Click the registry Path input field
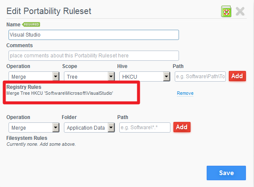The image size is (254, 187). tap(200, 76)
